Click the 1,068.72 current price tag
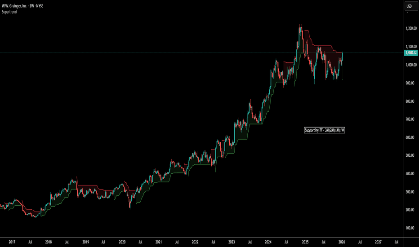Viewport: 419px width, 247px height. click(409, 53)
